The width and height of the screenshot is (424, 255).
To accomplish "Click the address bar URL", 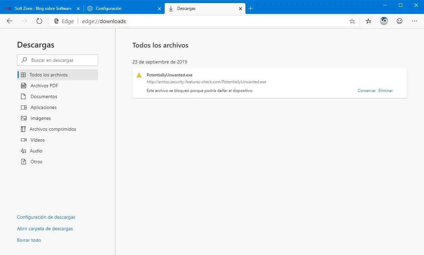I will pyautogui.click(x=104, y=21).
